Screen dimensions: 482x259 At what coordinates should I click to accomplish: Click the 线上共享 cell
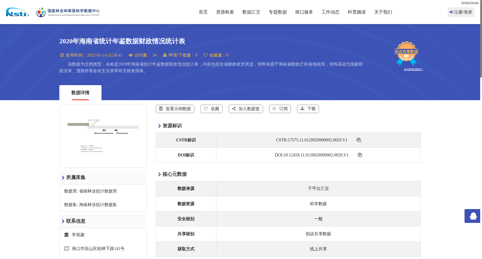[318, 249]
